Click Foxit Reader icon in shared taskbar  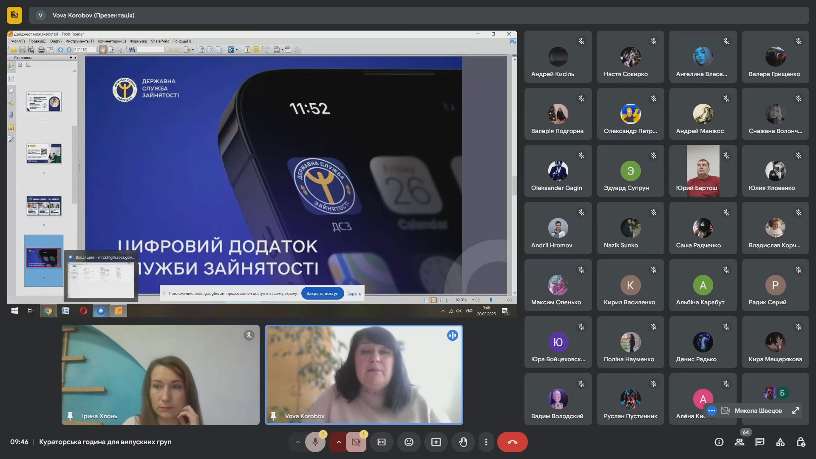click(x=119, y=311)
